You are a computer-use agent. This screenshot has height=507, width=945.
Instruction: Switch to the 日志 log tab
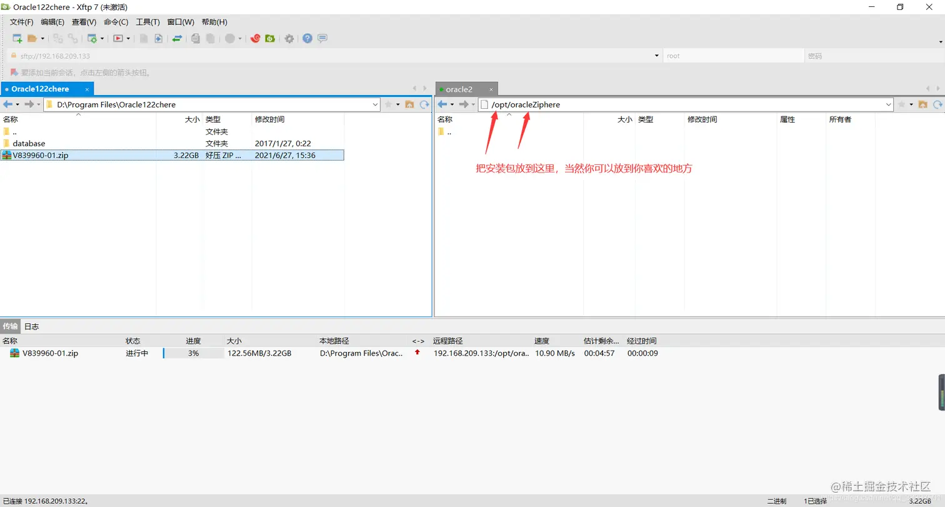click(x=31, y=326)
